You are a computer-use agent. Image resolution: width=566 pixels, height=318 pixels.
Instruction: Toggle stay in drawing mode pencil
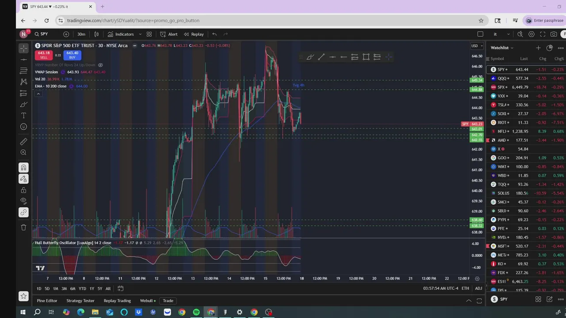(x=23, y=179)
